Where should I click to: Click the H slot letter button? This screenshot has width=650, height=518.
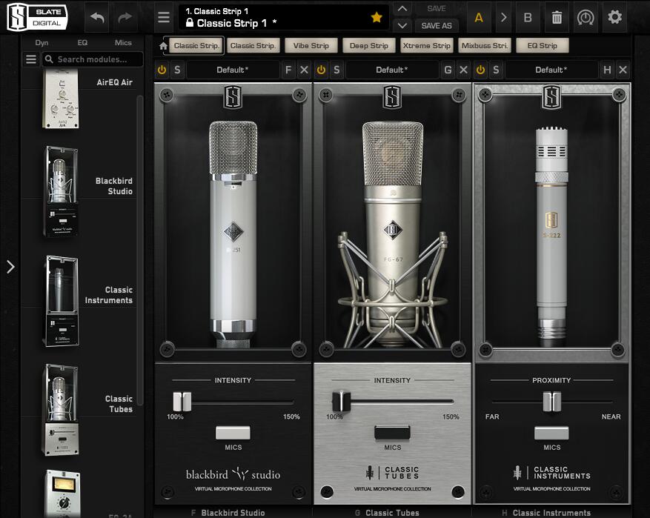coord(607,70)
